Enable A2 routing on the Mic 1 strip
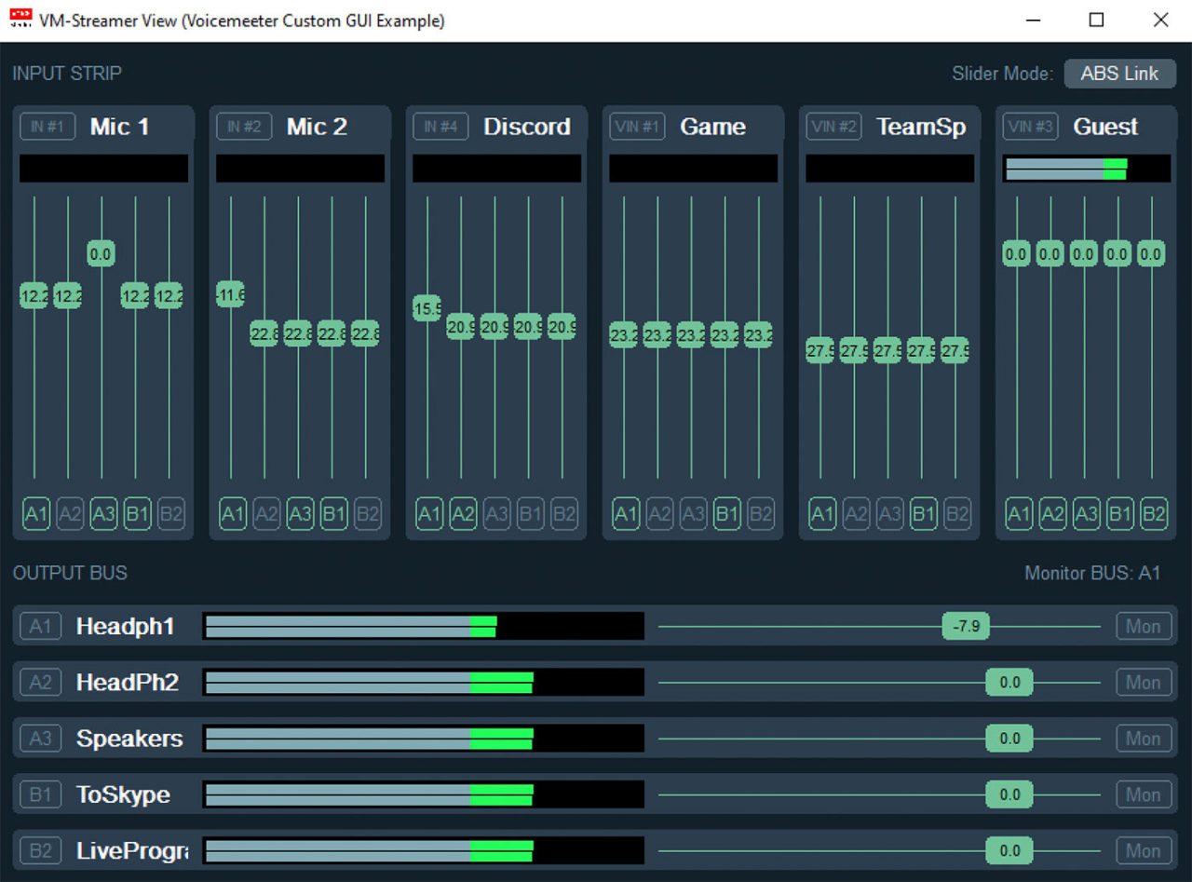Image resolution: width=1192 pixels, height=882 pixels. (x=70, y=514)
